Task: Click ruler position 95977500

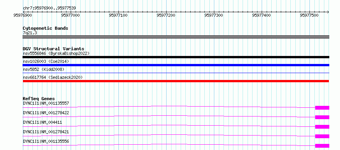Action: [309, 15]
